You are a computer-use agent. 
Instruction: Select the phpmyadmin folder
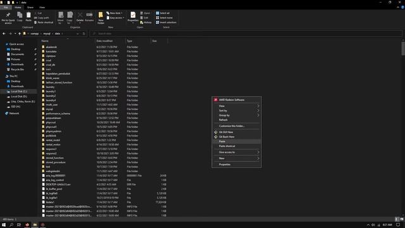tap(53, 131)
